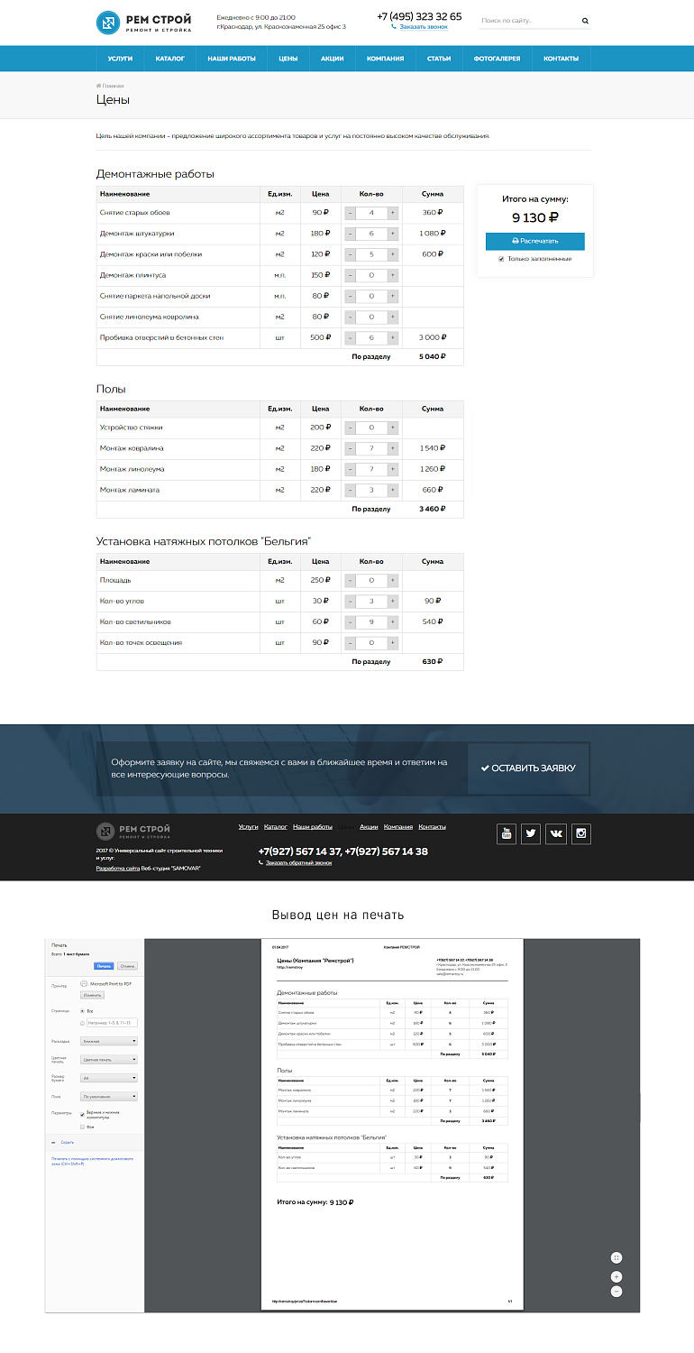Open 'Фотогалерея' in the navigation bar
Image resolution: width=694 pixels, height=1353 pixels.
[x=497, y=58]
